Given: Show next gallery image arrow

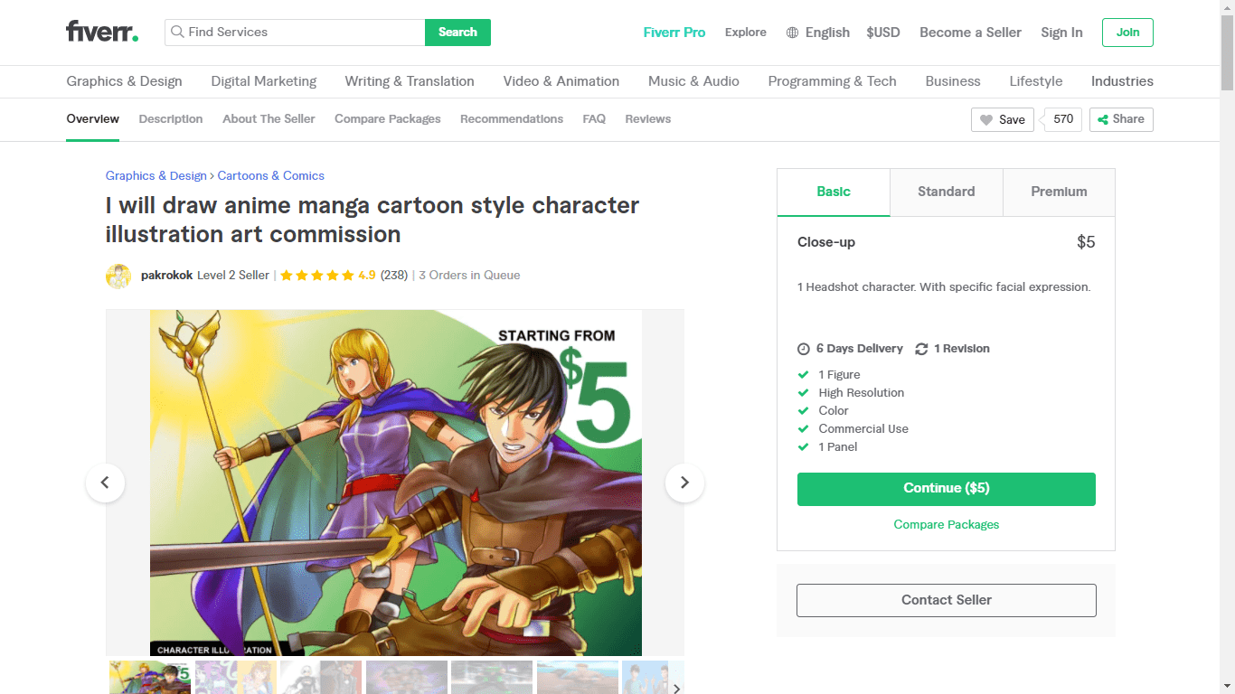Looking at the screenshot, I should [684, 483].
